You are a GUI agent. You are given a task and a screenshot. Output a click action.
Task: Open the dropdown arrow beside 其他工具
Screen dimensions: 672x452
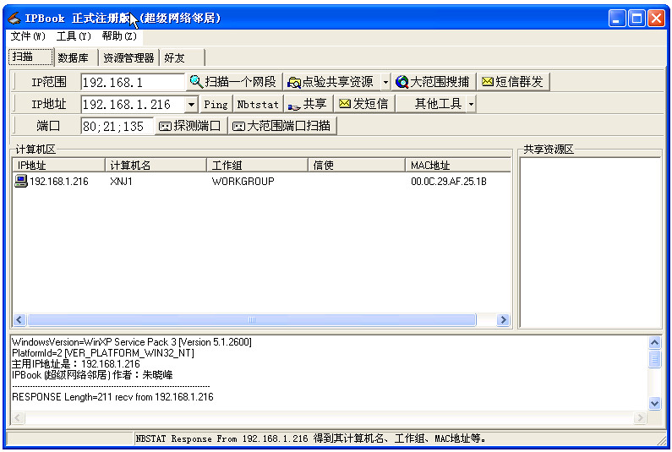point(471,104)
